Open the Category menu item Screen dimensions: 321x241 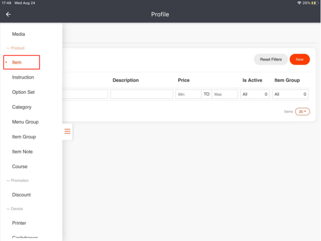point(22,107)
